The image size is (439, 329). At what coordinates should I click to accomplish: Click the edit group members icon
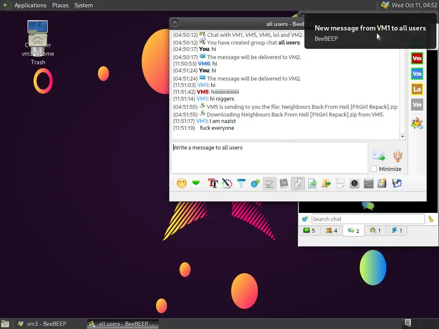tap(417, 123)
